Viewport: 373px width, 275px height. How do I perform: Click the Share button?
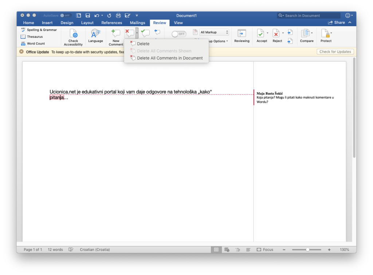(x=337, y=23)
